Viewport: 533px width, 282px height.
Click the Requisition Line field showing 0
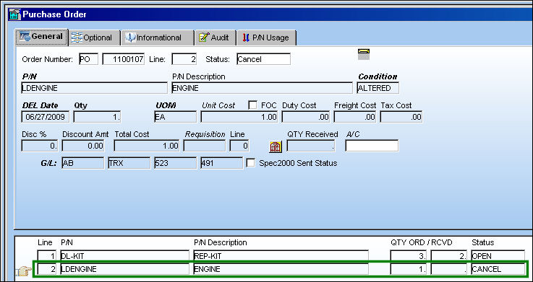point(239,146)
